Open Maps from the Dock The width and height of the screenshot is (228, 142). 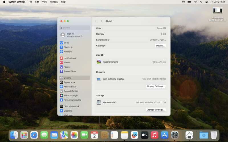click(64, 135)
